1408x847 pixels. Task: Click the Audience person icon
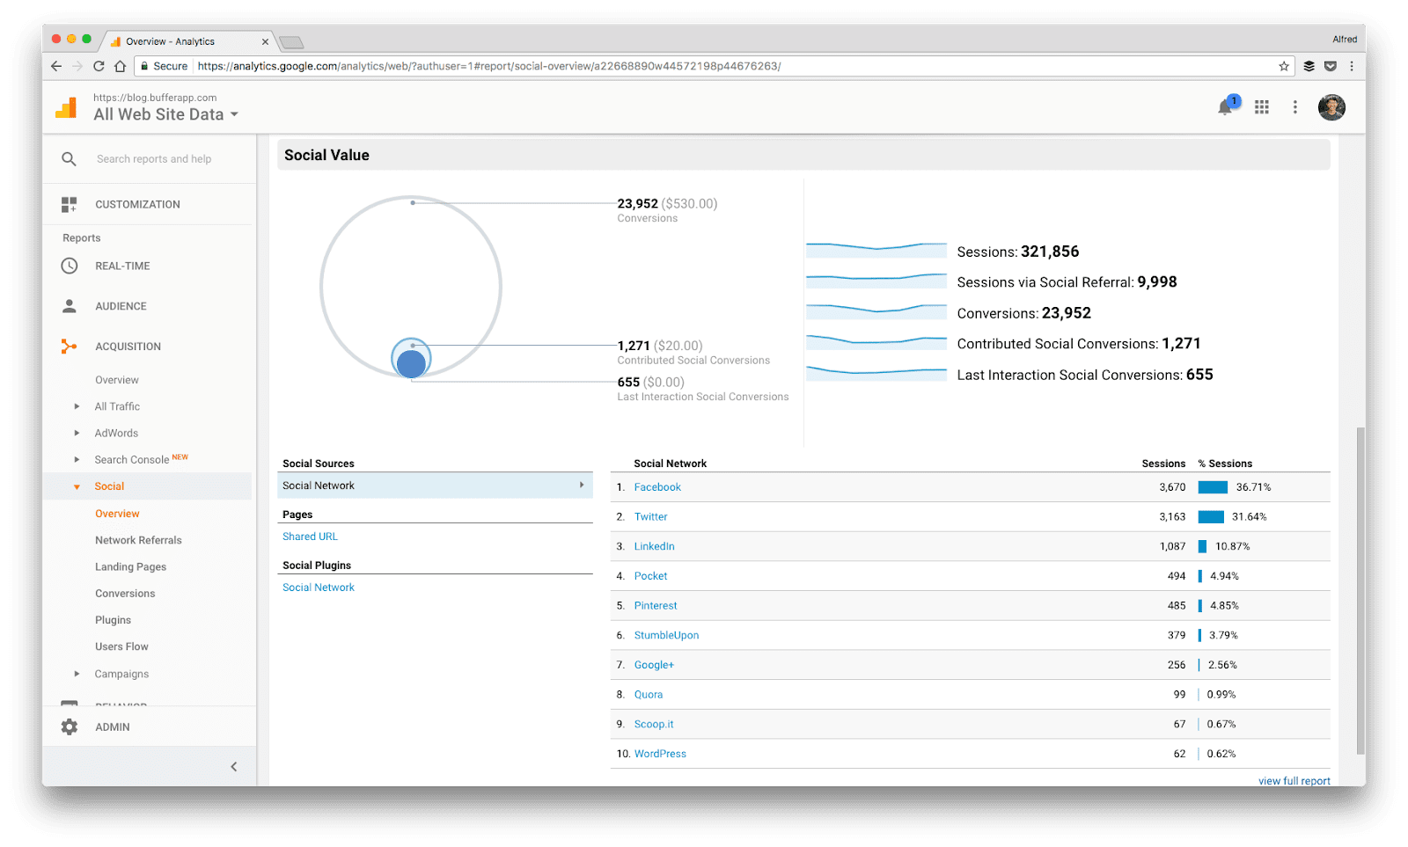69,306
